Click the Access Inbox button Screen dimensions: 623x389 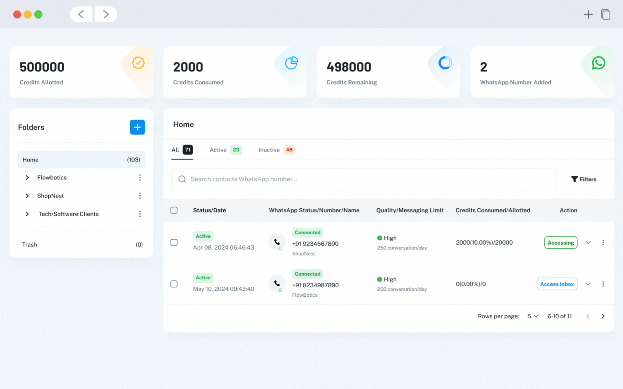click(x=557, y=284)
